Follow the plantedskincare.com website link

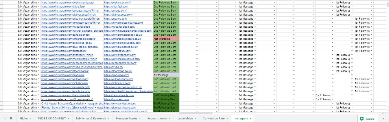(120, 107)
